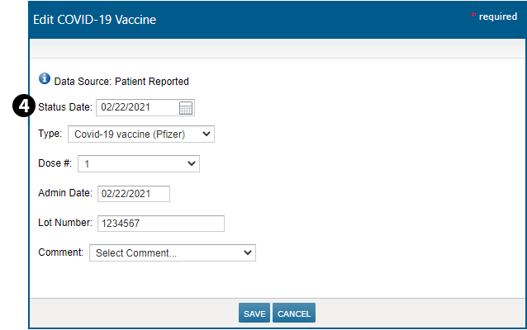Click the CANCEL button

point(294,313)
